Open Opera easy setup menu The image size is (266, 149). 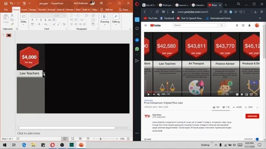pos(261,12)
